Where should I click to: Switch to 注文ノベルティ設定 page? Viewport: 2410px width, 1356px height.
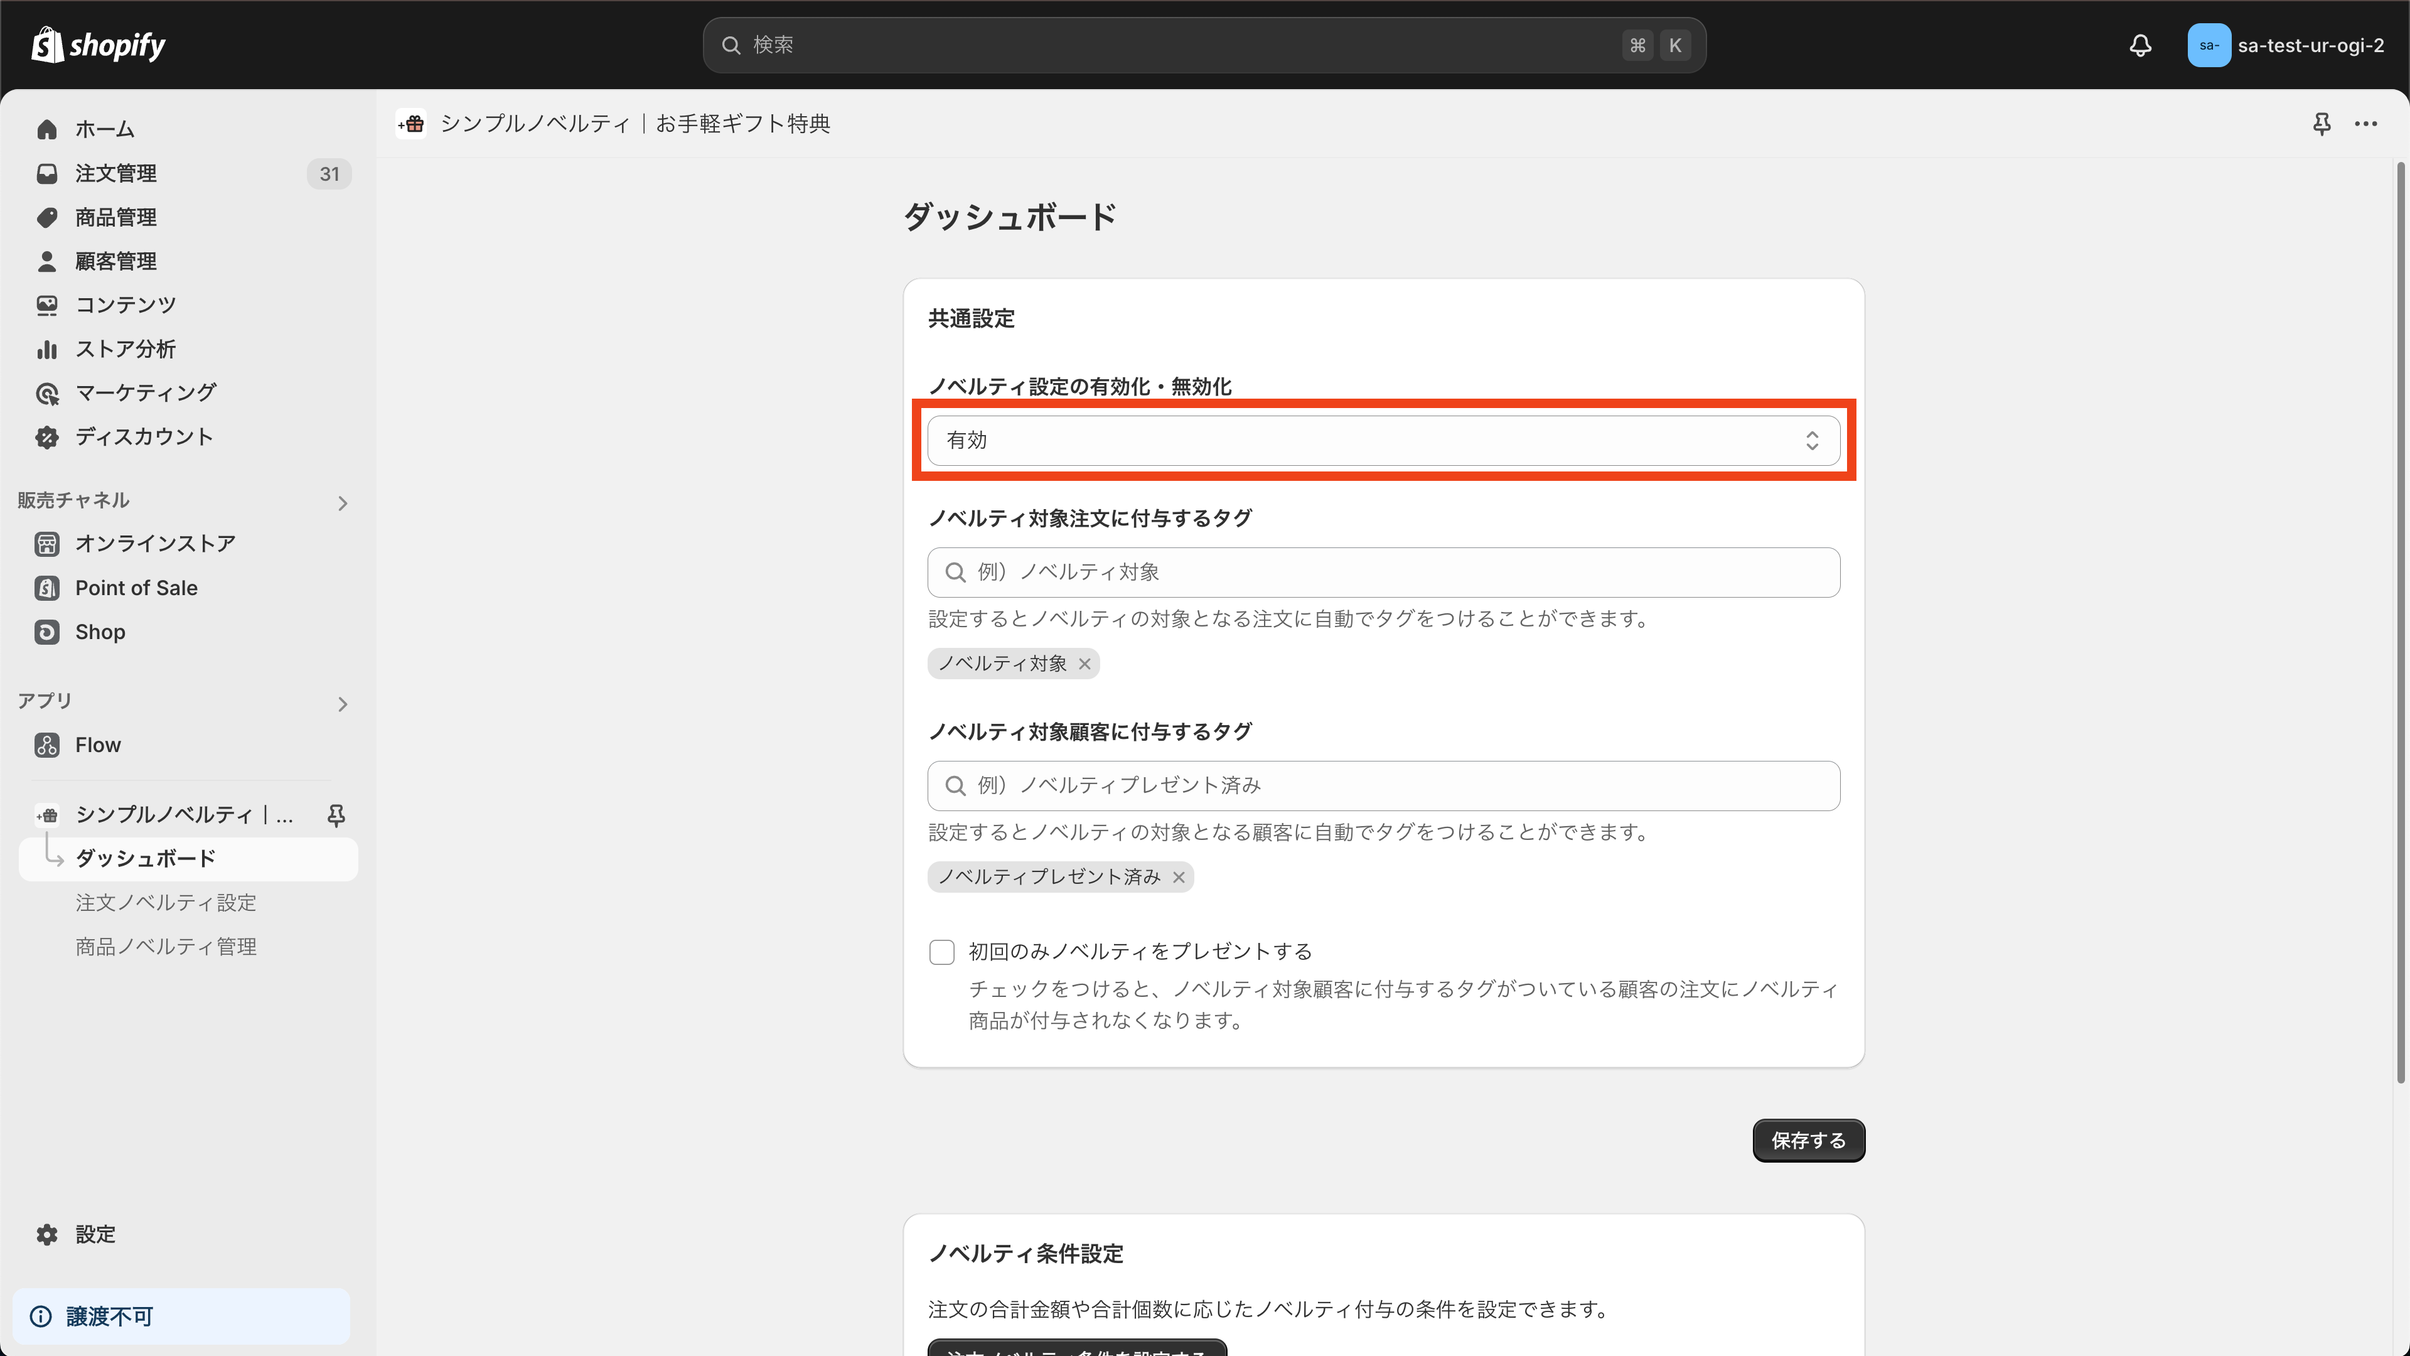(166, 902)
